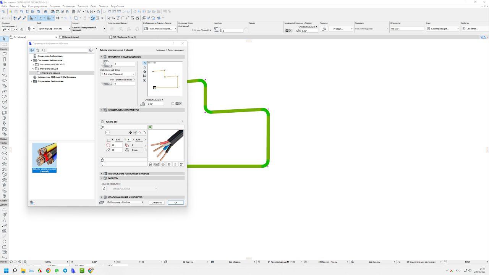Collapse the МОДЕЛЬ section
This screenshot has width=489, height=275.
(102, 178)
